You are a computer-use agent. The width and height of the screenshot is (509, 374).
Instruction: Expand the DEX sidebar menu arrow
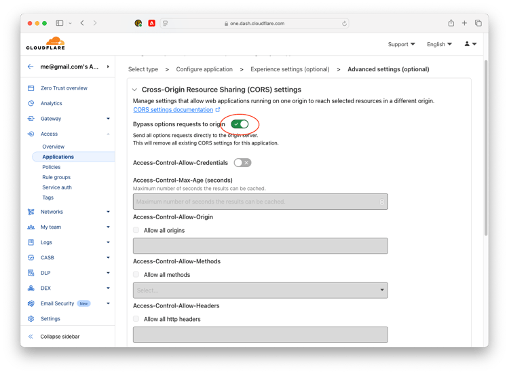coord(108,288)
